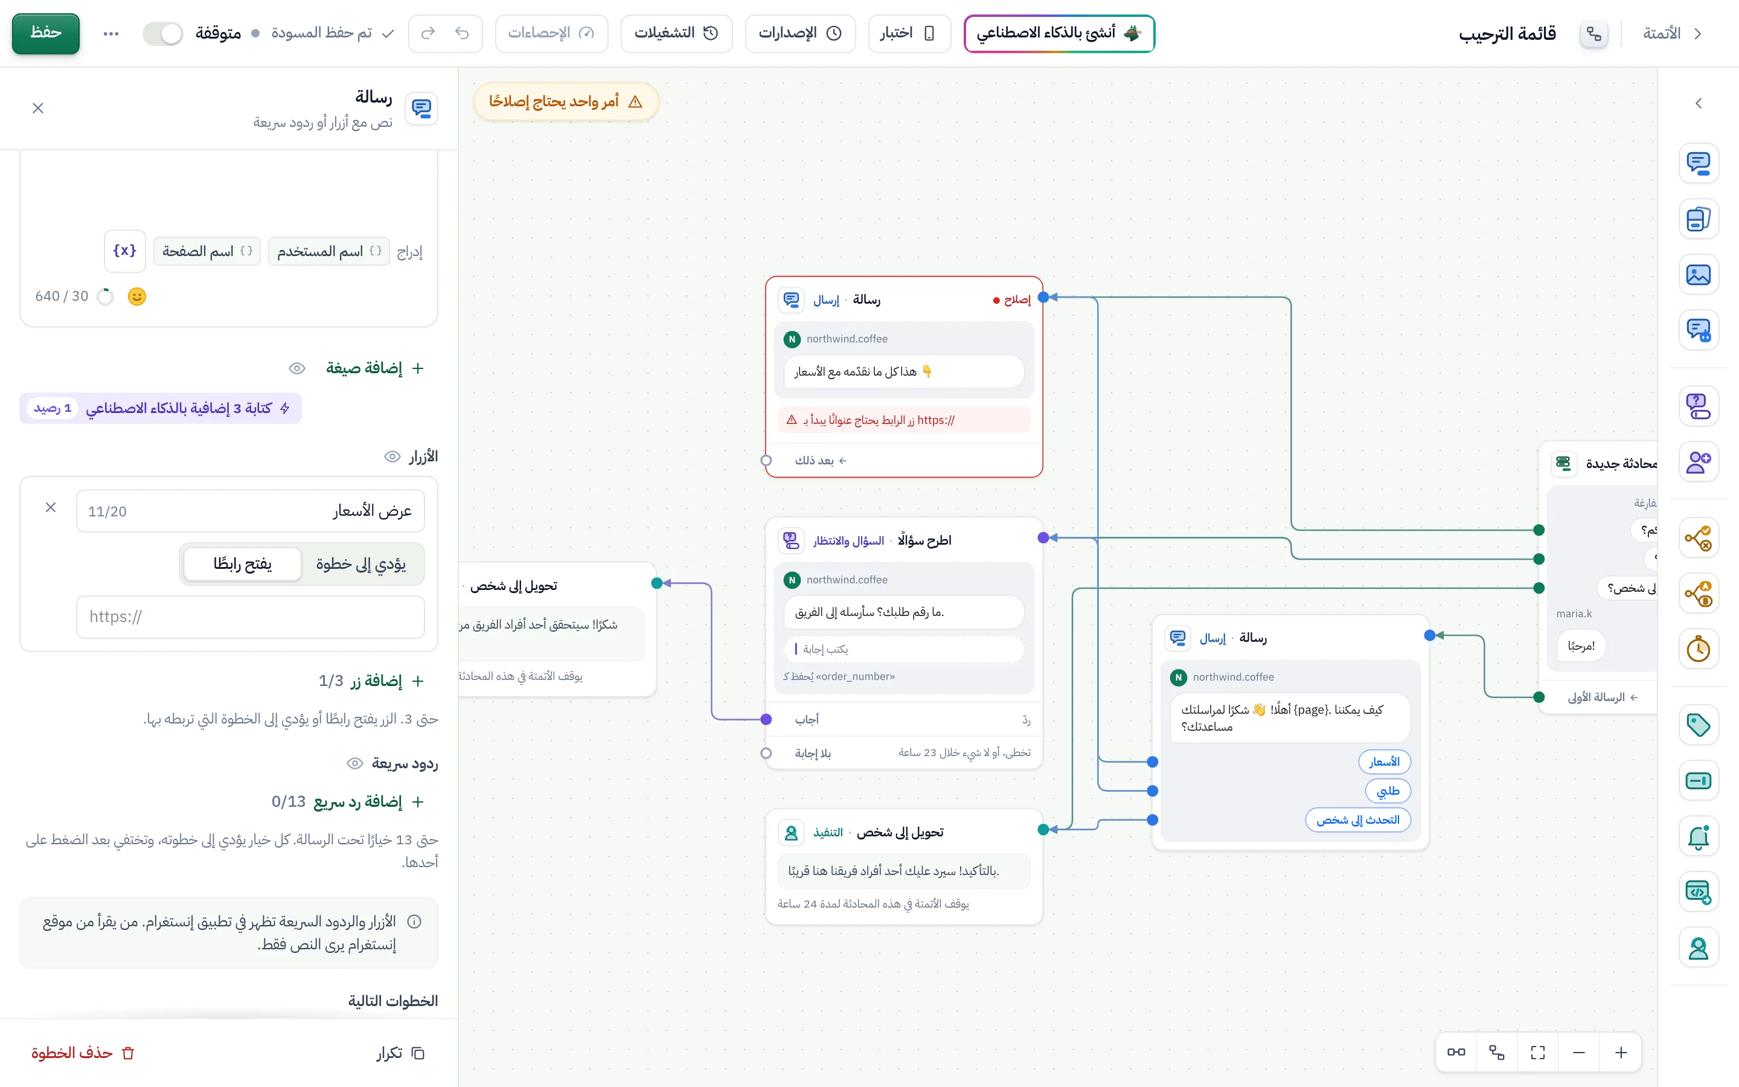The image size is (1739, 1087).
Task: Click the عرض الأسعار button label field
Action: coord(250,511)
